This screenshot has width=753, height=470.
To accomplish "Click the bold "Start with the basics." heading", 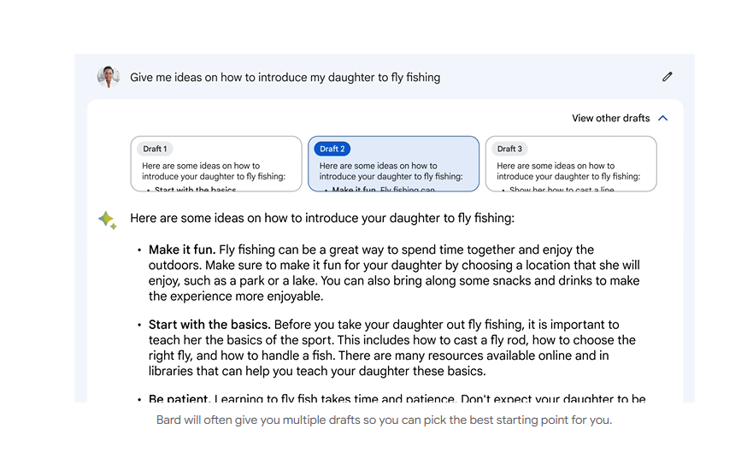I will (209, 325).
